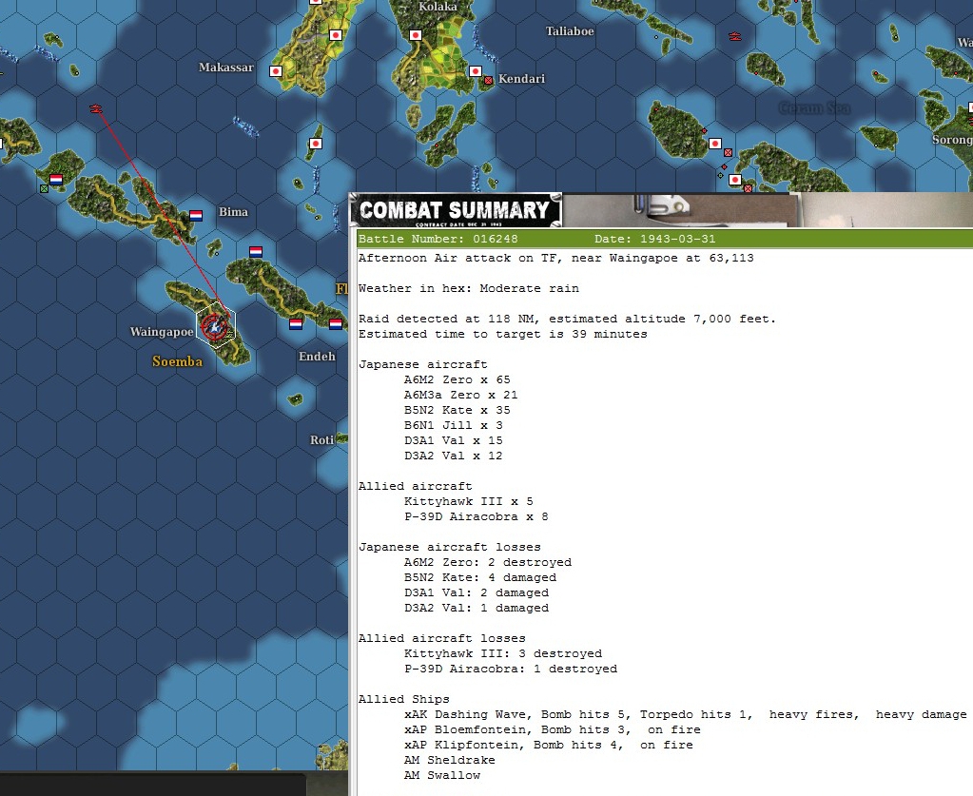Click the Bima map label

pos(233,211)
